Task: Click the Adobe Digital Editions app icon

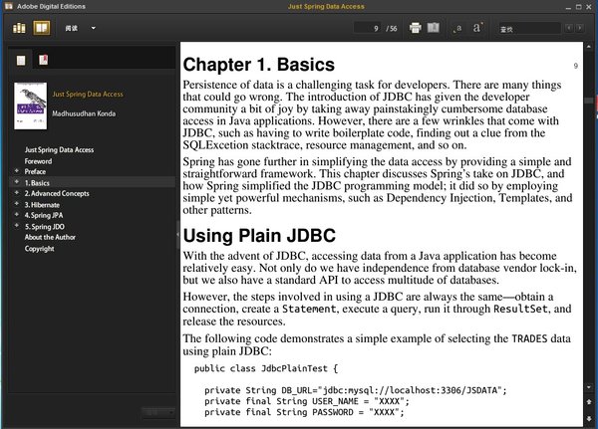Action: 9,6
